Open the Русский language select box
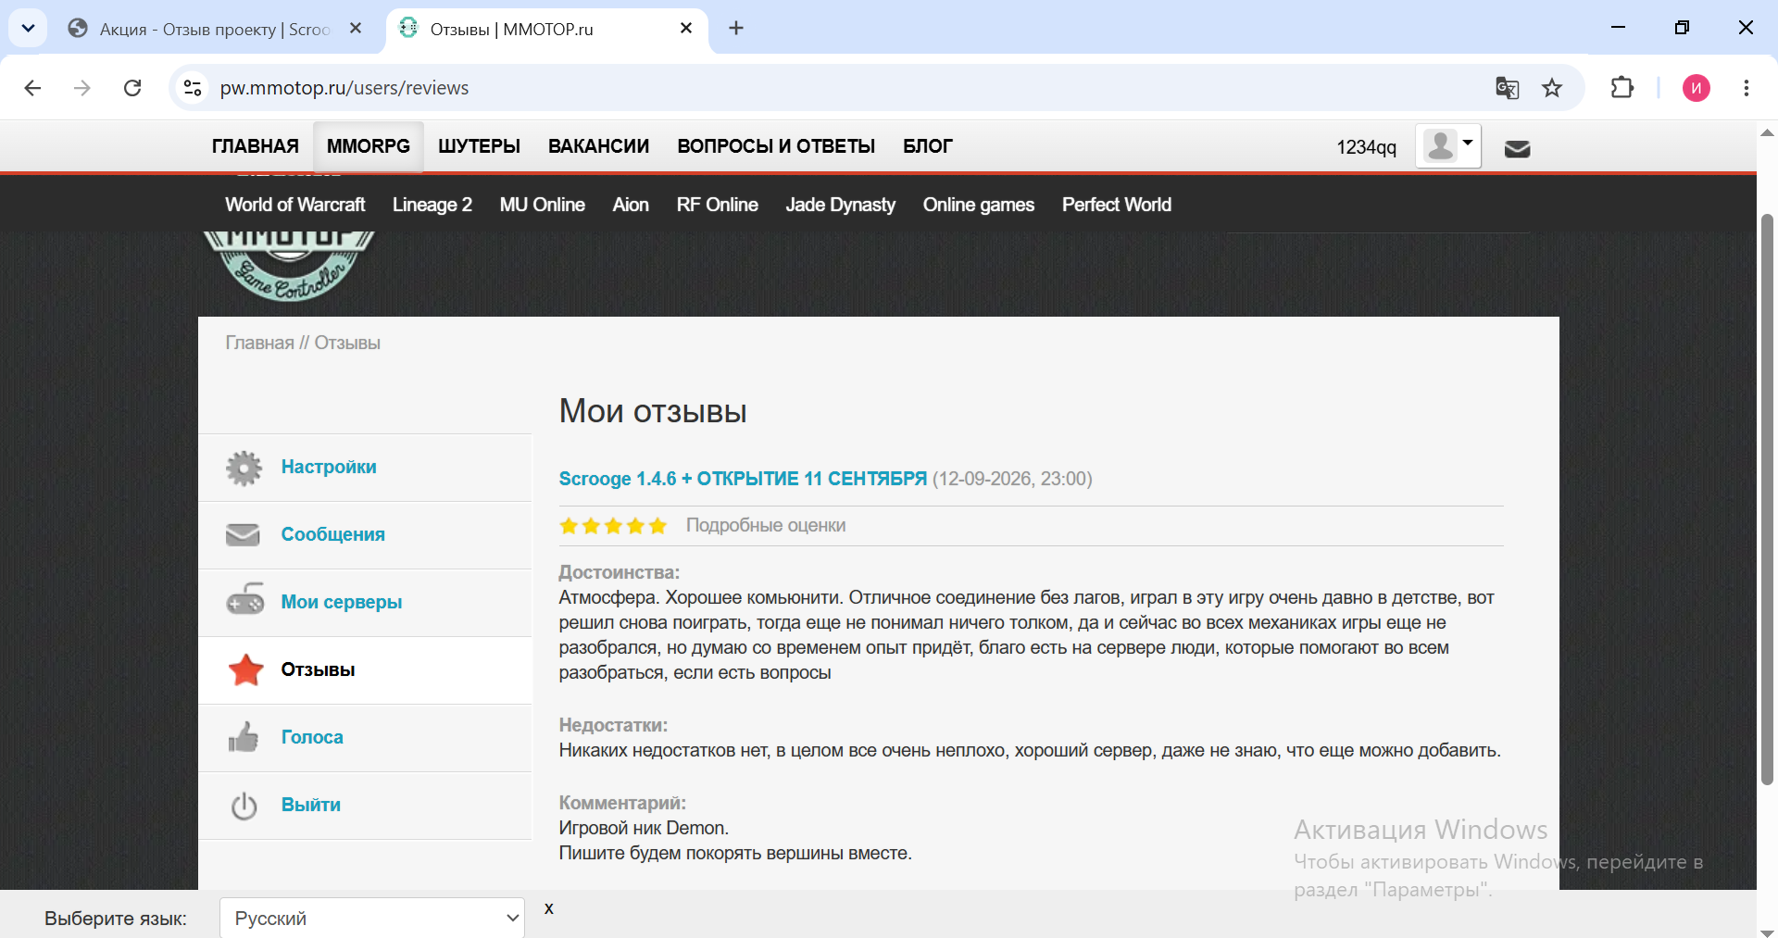The width and height of the screenshot is (1778, 938). 372,919
